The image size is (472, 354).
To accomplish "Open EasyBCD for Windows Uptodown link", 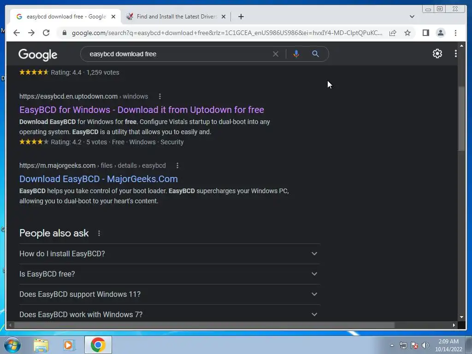I will pyautogui.click(x=142, y=110).
